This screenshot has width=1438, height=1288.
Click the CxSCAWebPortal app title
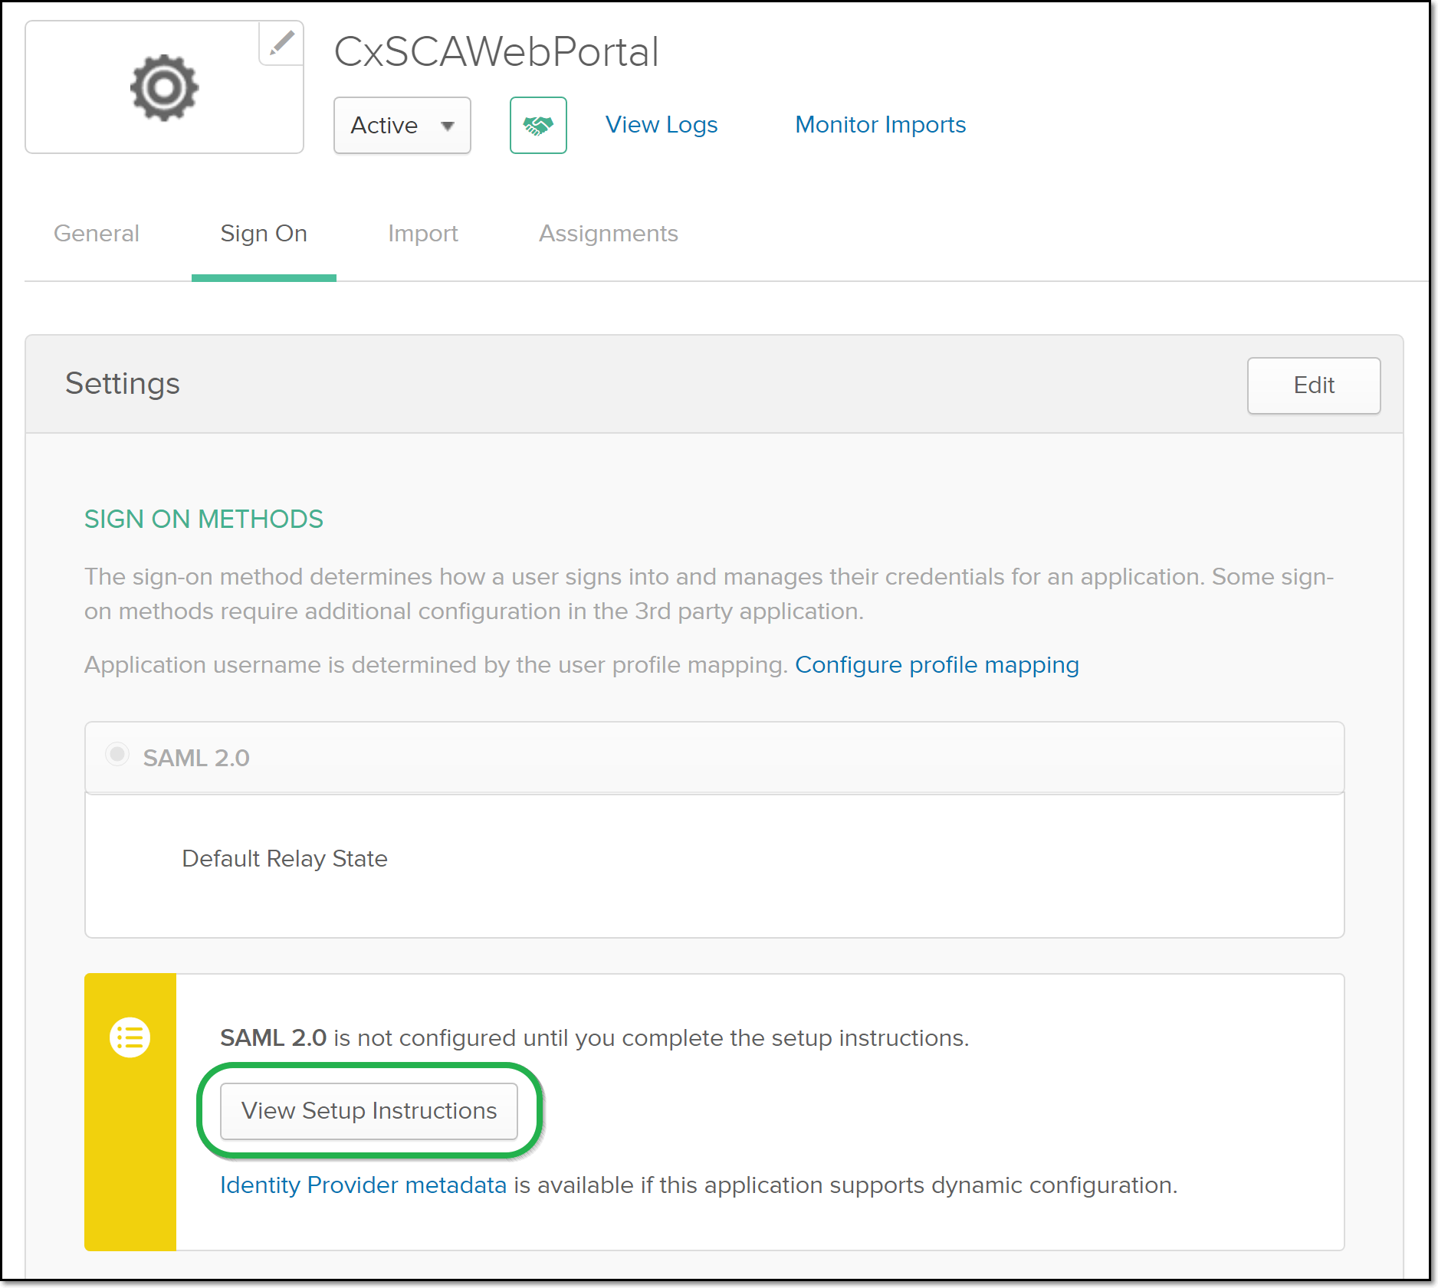496,52
